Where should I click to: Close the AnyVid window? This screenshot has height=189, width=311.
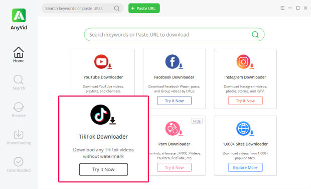click(305, 8)
